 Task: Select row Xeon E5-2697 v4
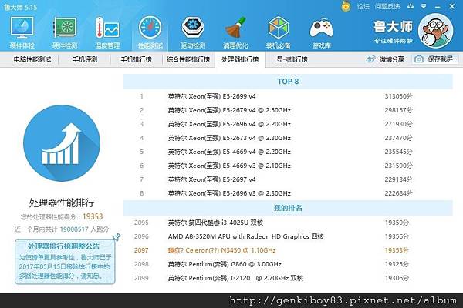(288, 179)
